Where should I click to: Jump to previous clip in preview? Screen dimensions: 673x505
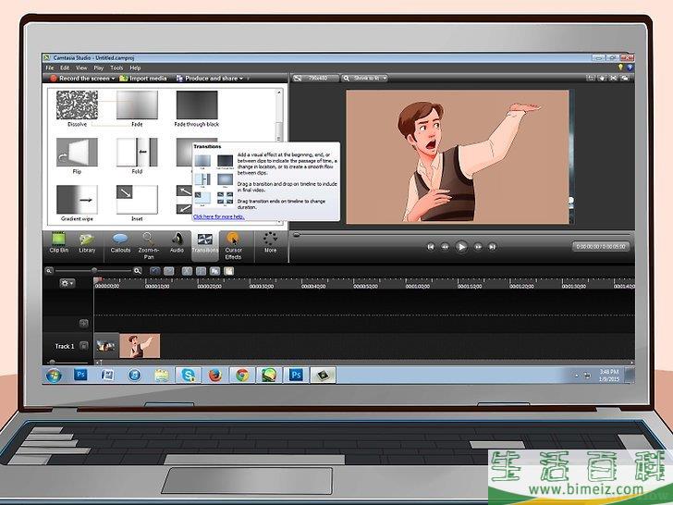coord(431,247)
